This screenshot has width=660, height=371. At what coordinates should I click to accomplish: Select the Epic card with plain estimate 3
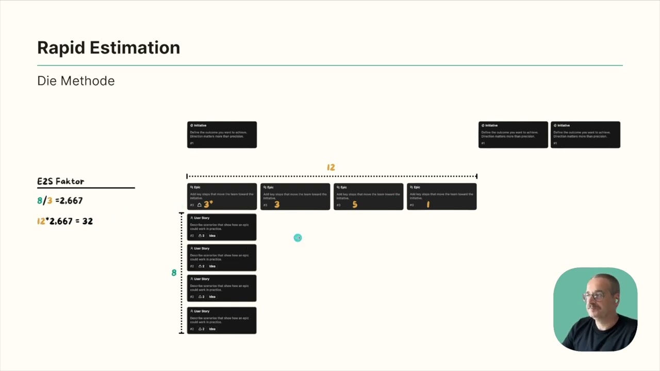pos(295,196)
